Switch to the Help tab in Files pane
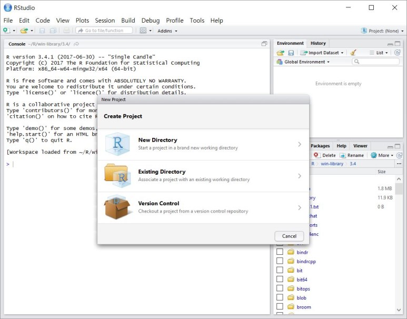 tap(341, 146)
